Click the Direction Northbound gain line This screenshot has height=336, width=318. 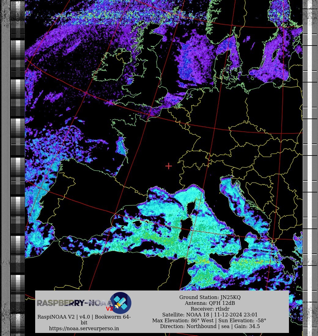(x=210, y=326)
